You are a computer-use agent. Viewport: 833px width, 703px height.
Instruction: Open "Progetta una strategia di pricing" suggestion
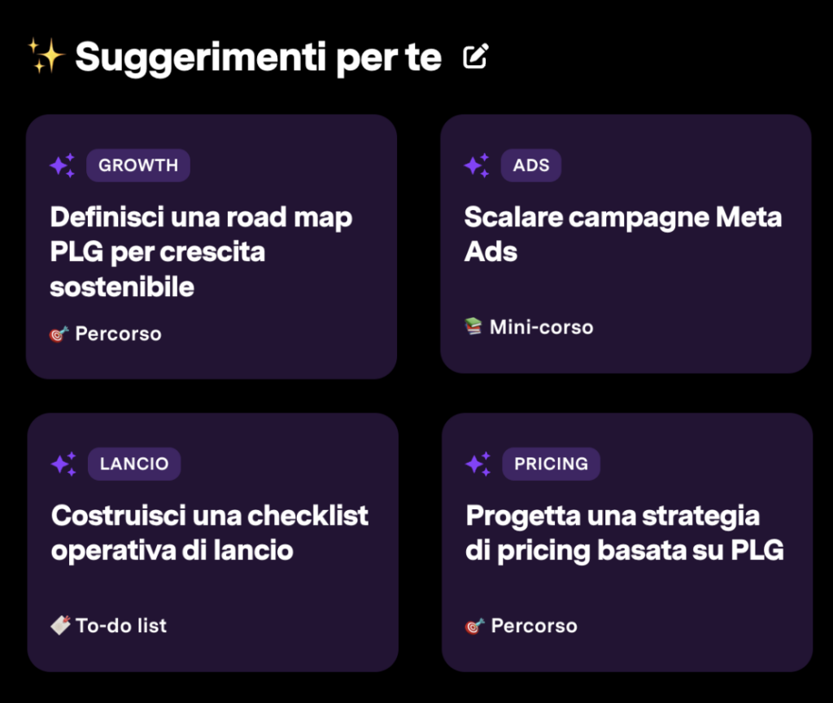625,532
